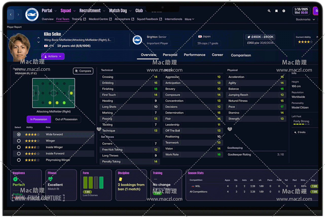Image resolution: width=325 pixels, height=217 pixels.
Task: Choose the Playmaking Winger radio button
Action: click(19, 160)
